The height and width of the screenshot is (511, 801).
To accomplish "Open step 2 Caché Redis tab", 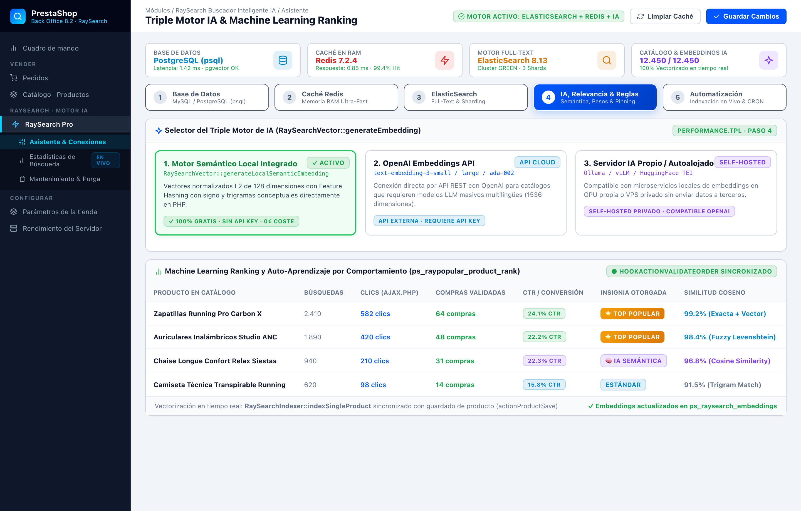I will click(x=336, y=97).
